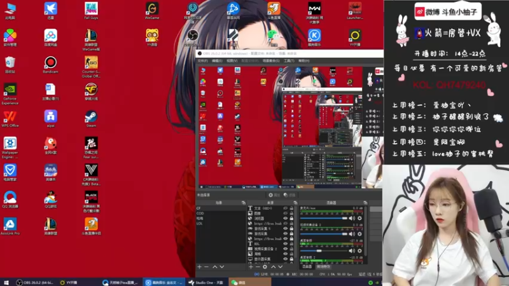Select the LOL scene in OBS
Image resolution: width=509 pixels, height=286 pixels.
click(221, 224)
